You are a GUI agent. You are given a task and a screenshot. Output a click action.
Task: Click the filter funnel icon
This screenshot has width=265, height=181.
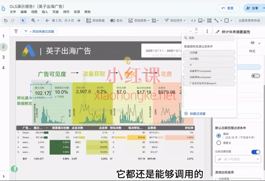click(x=16, y=31)
